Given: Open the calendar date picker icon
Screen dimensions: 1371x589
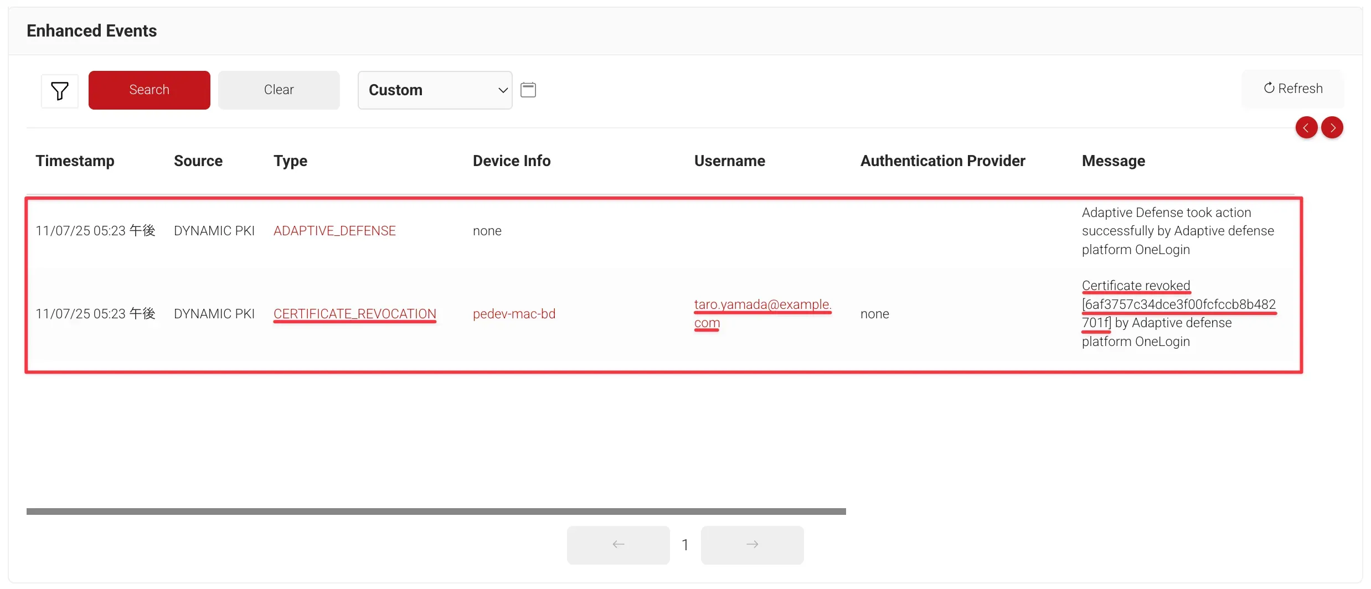Looking at the screenshot, I should (528, 90).
